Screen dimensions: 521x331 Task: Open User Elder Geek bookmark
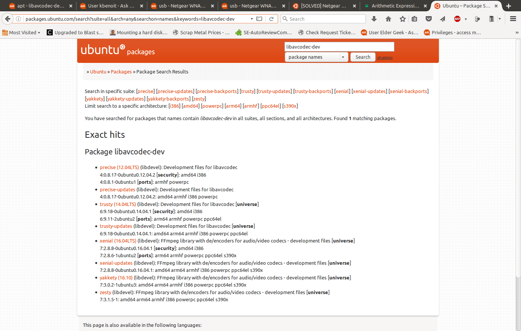point(390,33)
